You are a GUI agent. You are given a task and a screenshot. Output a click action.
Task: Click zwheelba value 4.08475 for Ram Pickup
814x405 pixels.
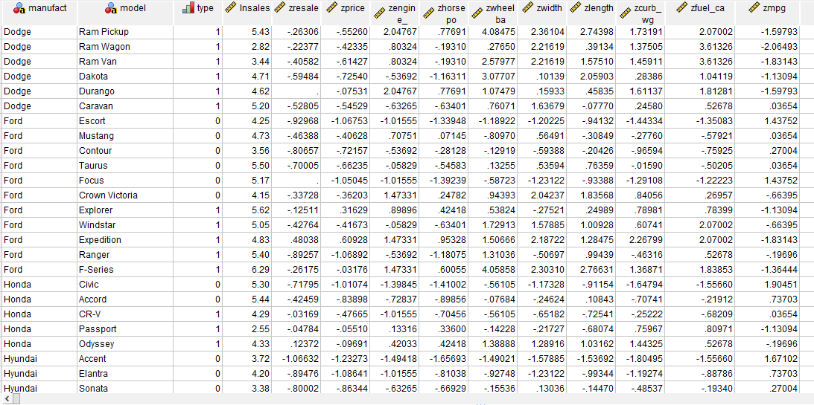(493, 32)
